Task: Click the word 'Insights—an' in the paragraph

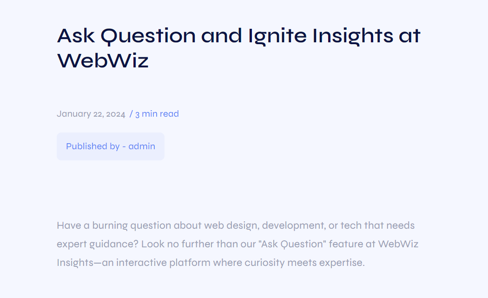Action: tap(85, 263)
